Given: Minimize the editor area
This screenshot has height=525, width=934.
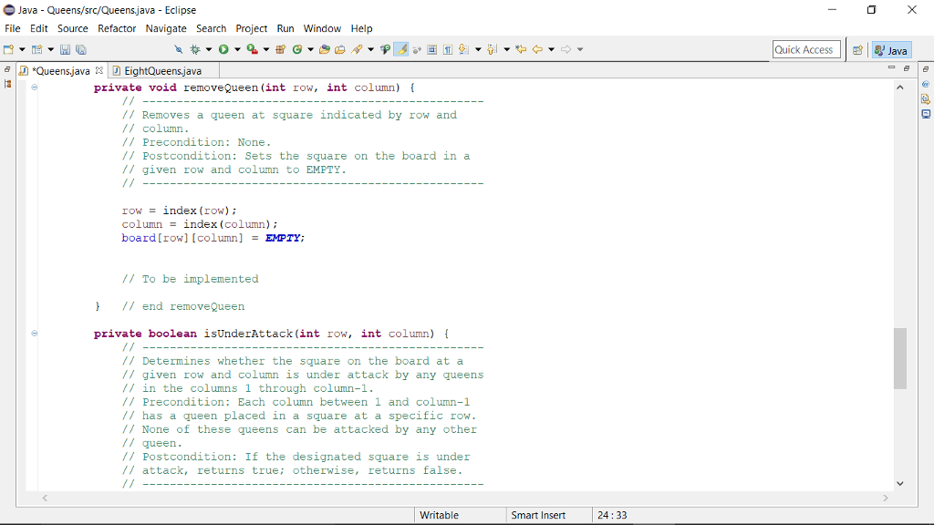Looking at the screenshot, I should 892,68.
